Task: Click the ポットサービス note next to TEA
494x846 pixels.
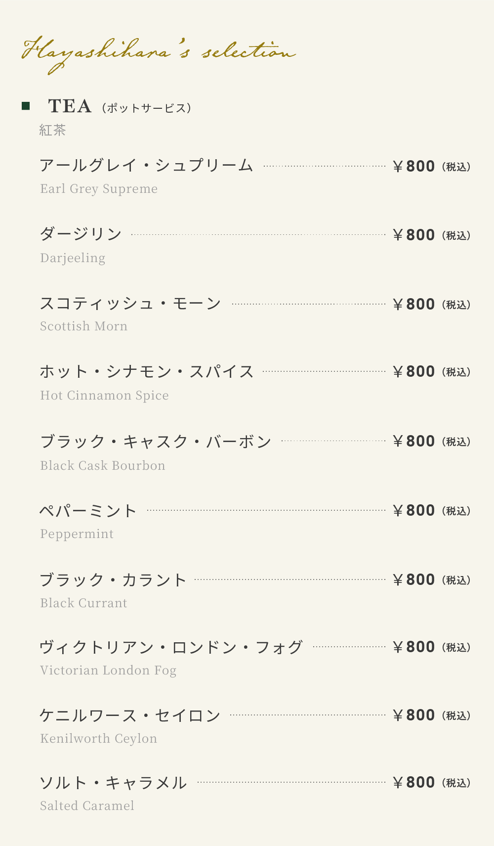Action: pyautogui.click(x=147, y=108)
